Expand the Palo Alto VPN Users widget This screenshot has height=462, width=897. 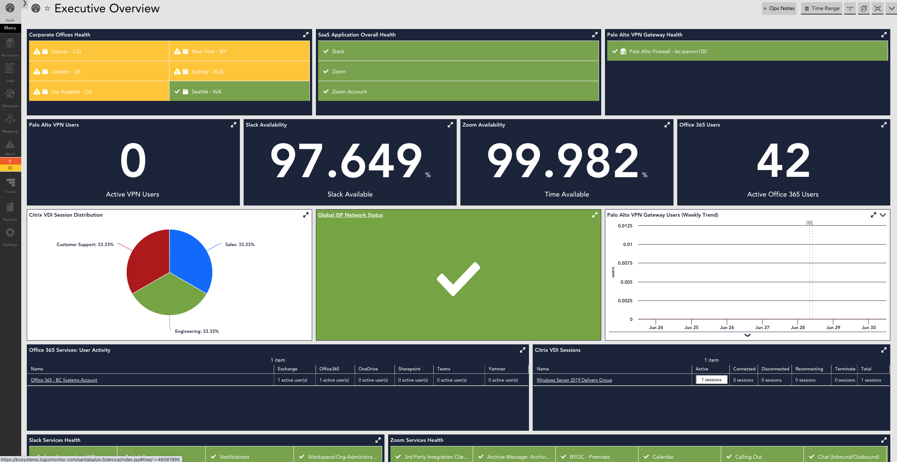tap(234, 125)
